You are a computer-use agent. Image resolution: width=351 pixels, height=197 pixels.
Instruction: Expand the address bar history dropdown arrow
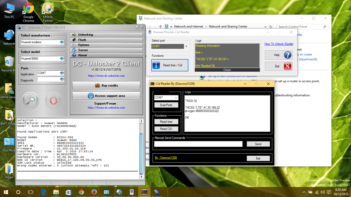coord(266,26)
